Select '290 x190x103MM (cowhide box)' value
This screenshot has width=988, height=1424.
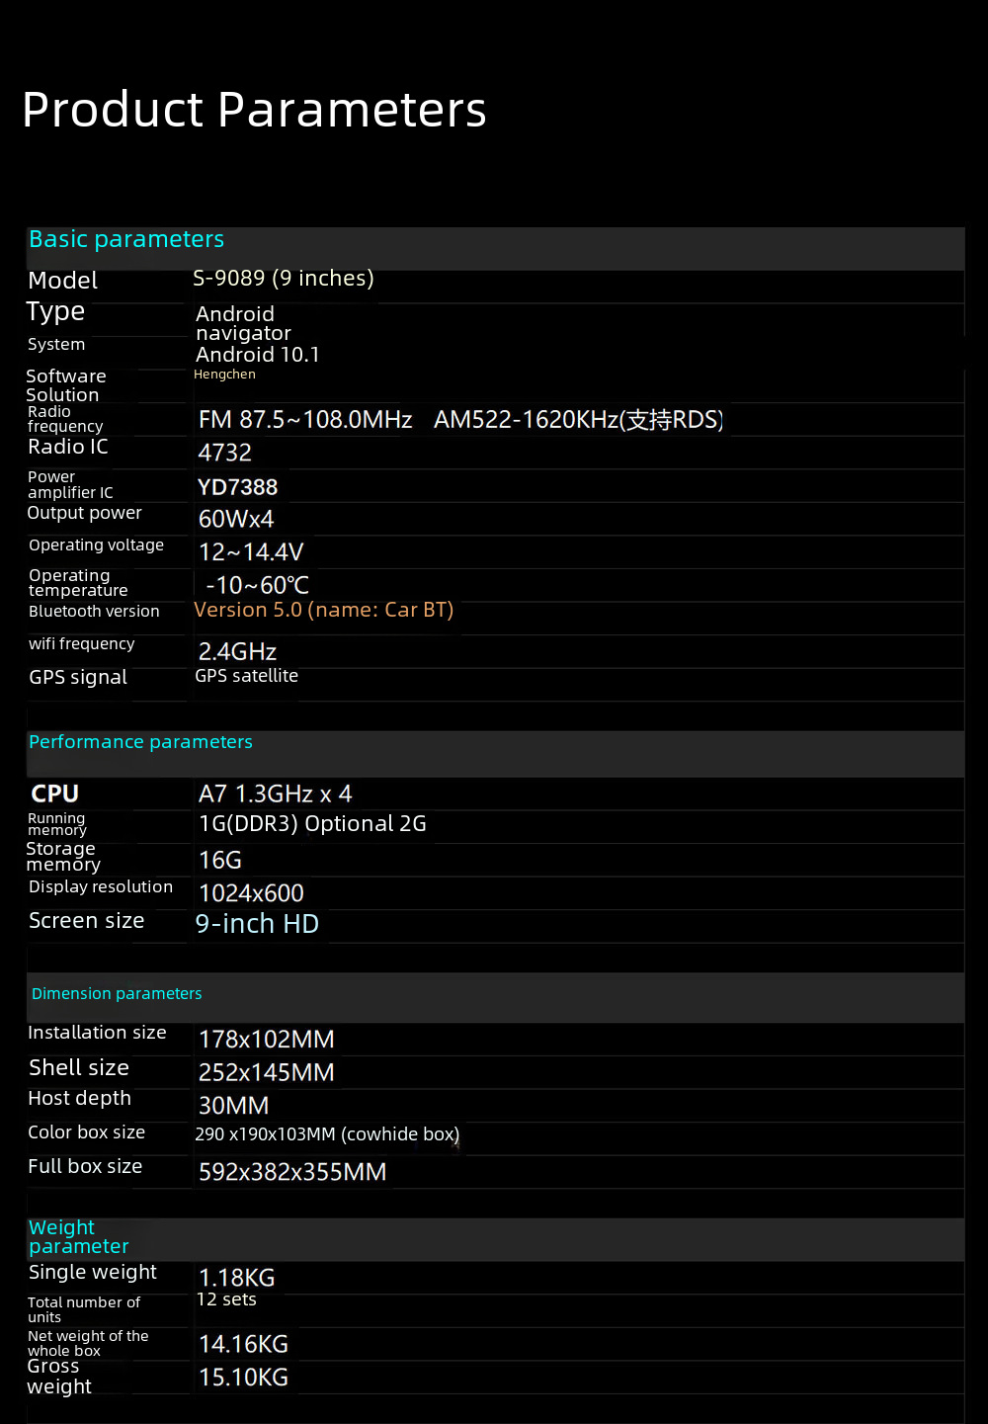328,1134
